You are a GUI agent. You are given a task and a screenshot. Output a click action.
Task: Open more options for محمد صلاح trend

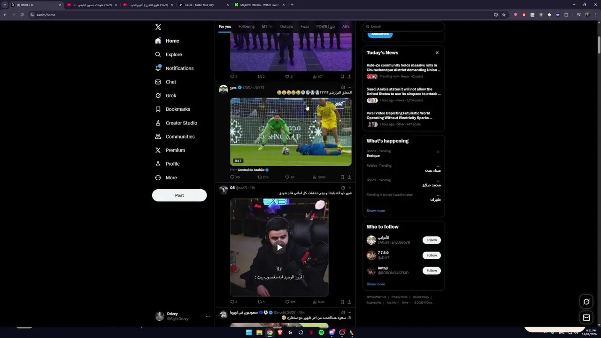coord(439,181)
